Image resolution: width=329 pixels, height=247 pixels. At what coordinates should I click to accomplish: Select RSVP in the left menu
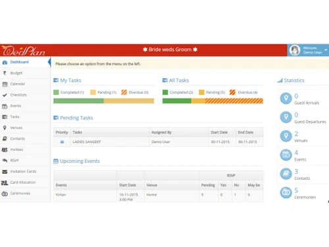click(25, 161)
